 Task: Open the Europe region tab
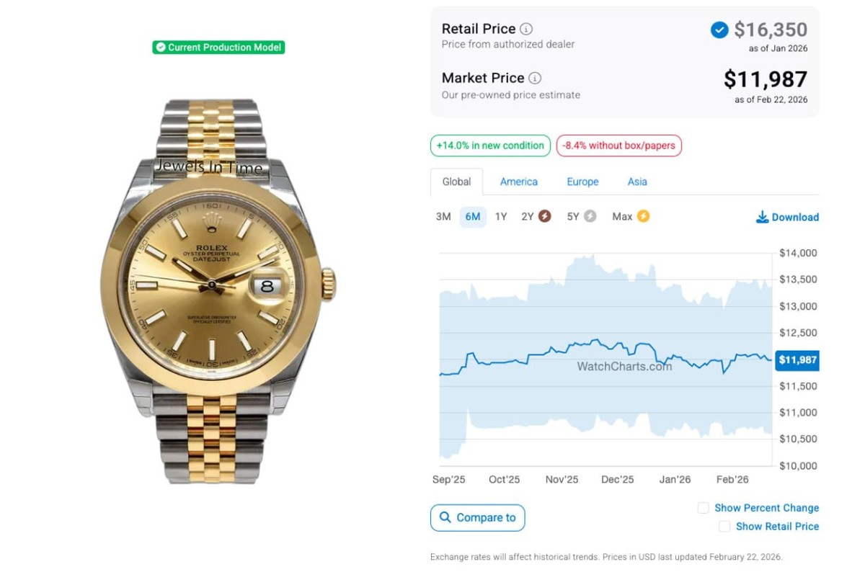pos(582,182)
